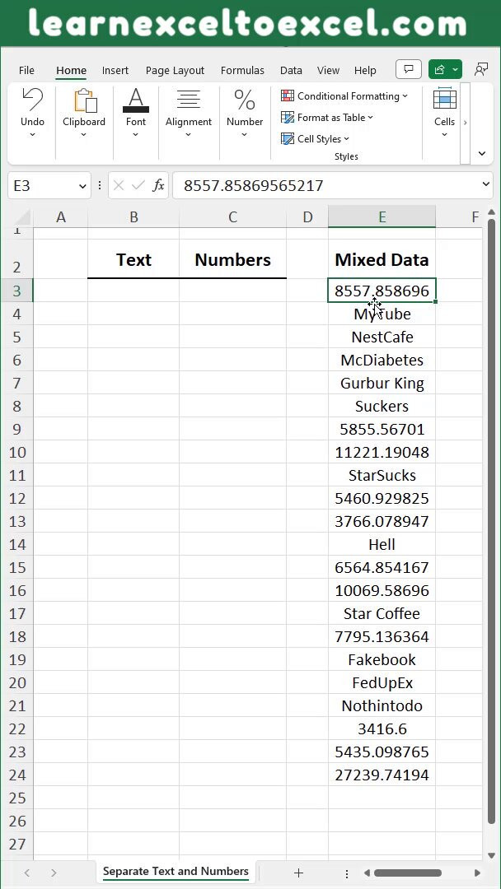The image size is (501, 889).
Task: Open the Name Box dropdown arrow
Action: coord(83,186)
